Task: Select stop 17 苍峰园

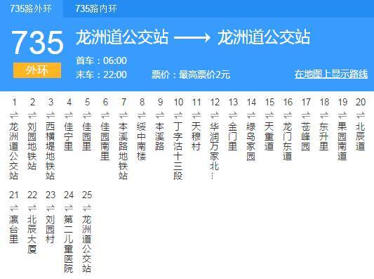Action: [x=306, y=136]
